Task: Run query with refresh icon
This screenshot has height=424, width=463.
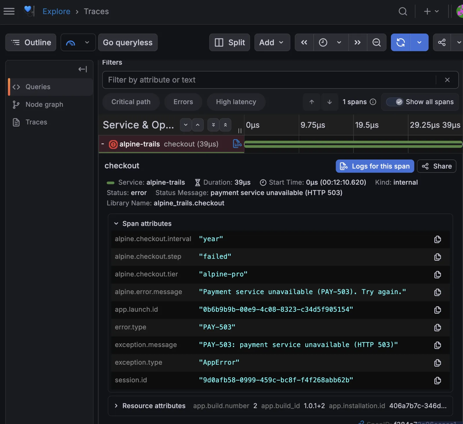Action: (x=400, y=43)
